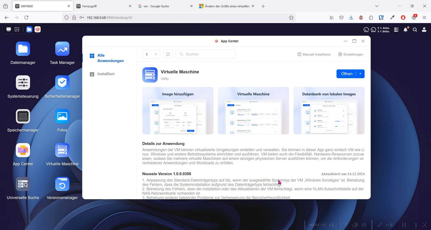Reload the browser page

(x=26, y=18)
